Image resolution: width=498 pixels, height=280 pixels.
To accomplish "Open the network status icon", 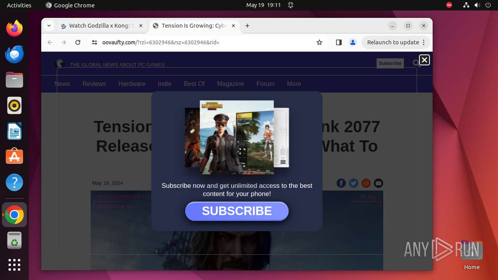I will pos(466,5).
